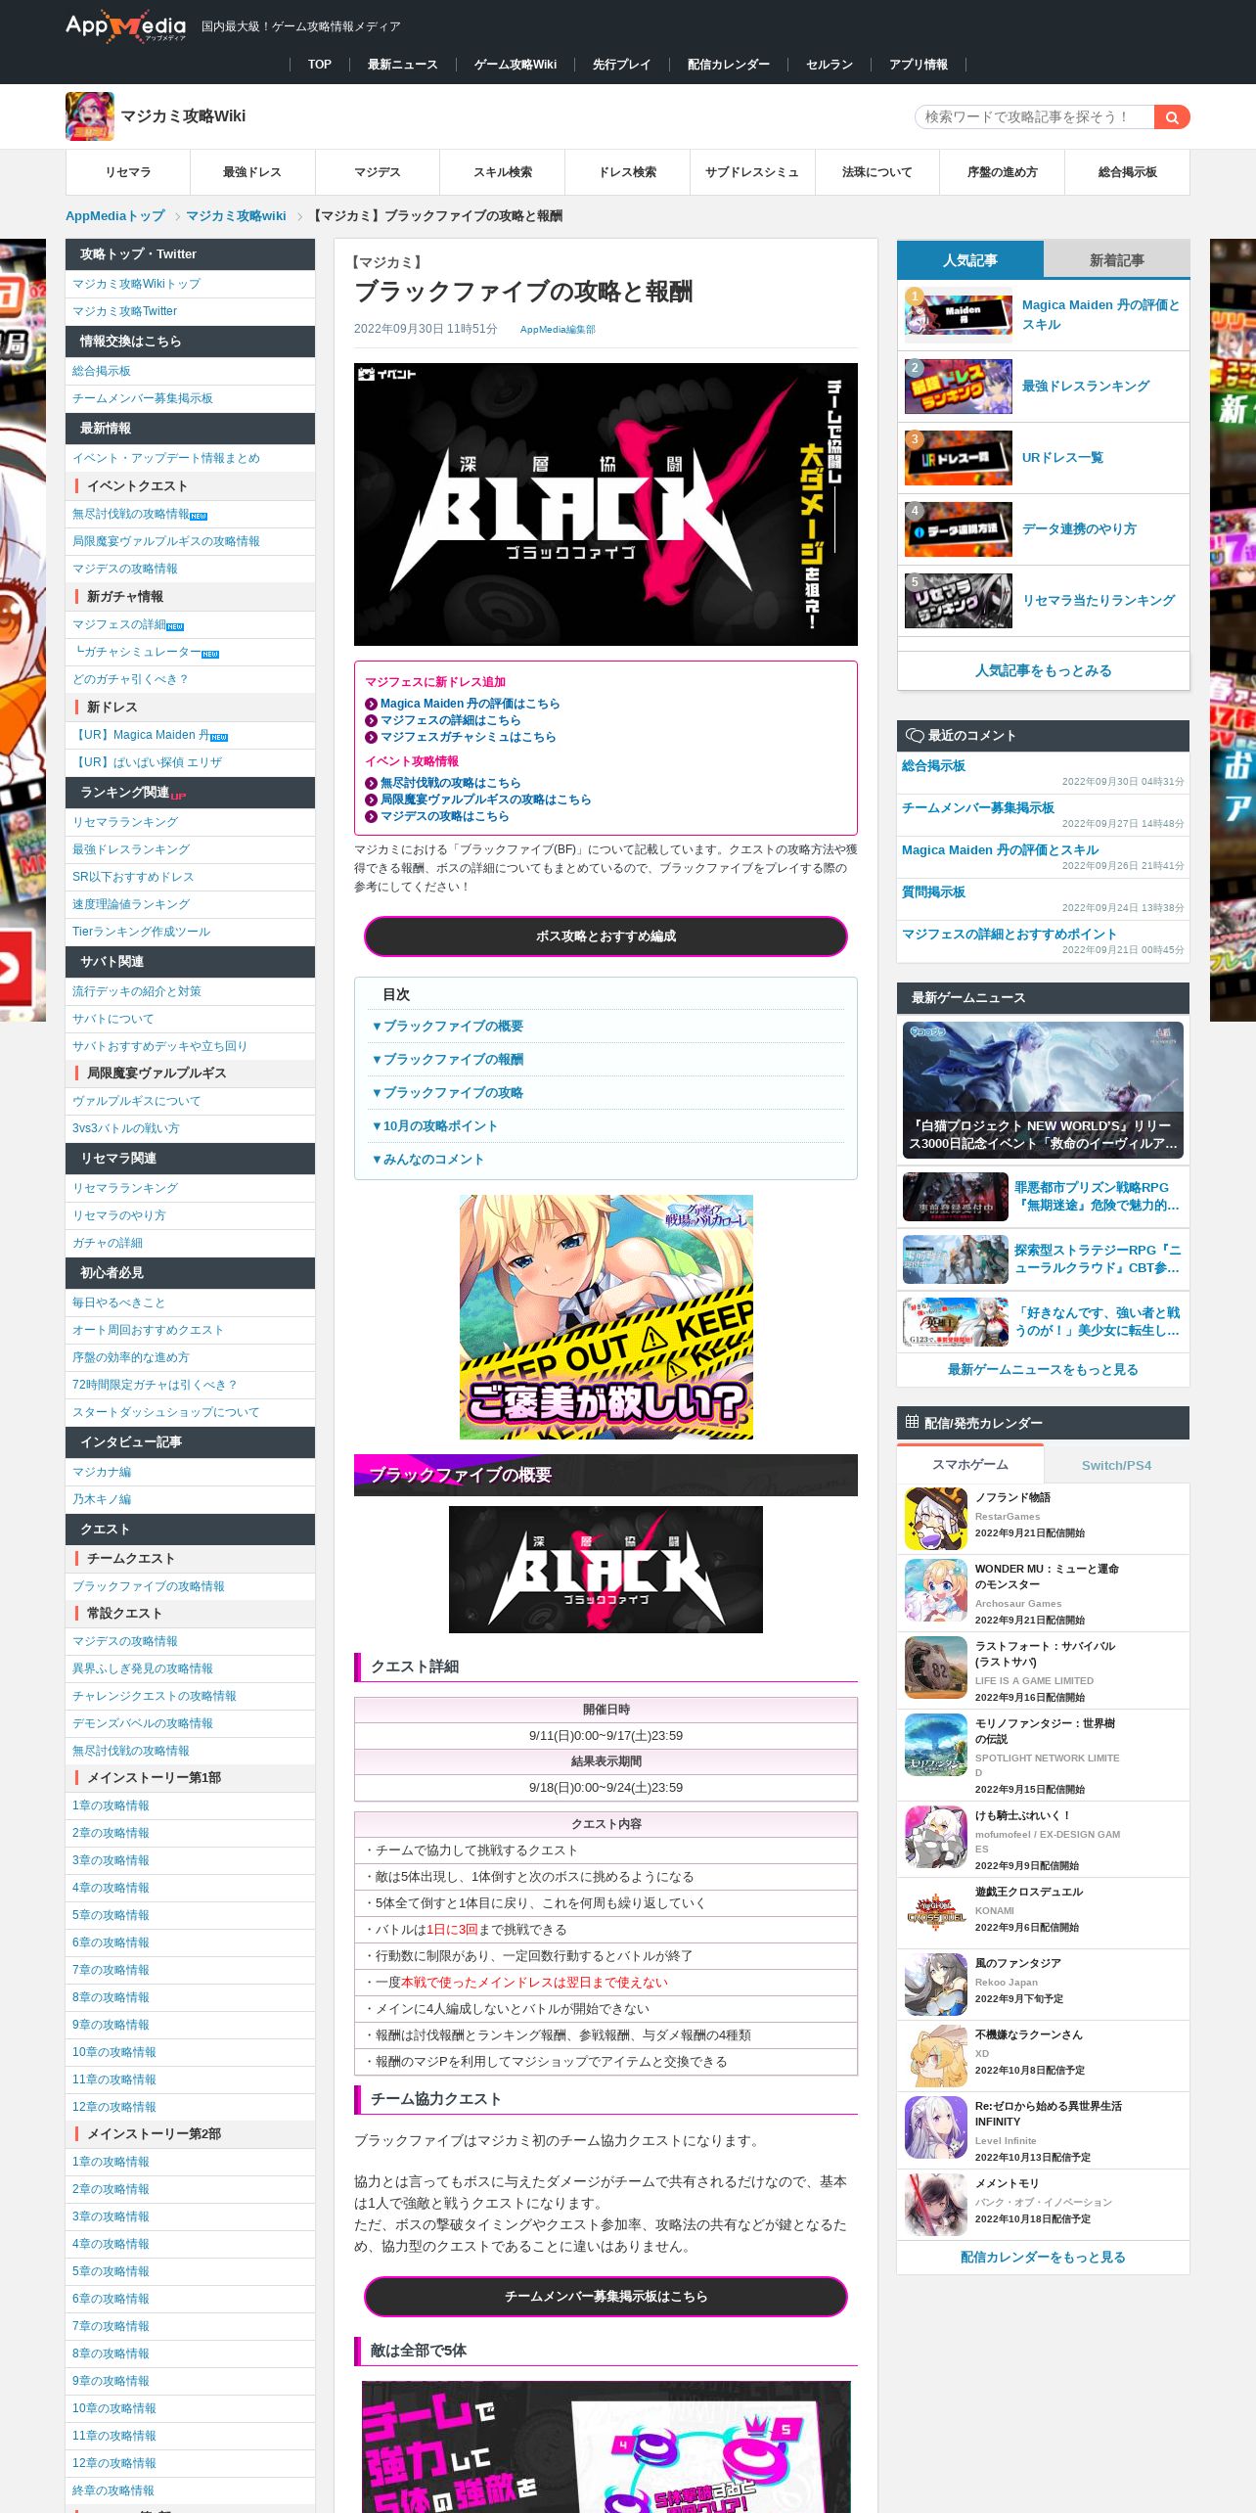Open マジカミ攻略Twitter in the sidebar
1256x2513 pixels.
tap(124, 311)
